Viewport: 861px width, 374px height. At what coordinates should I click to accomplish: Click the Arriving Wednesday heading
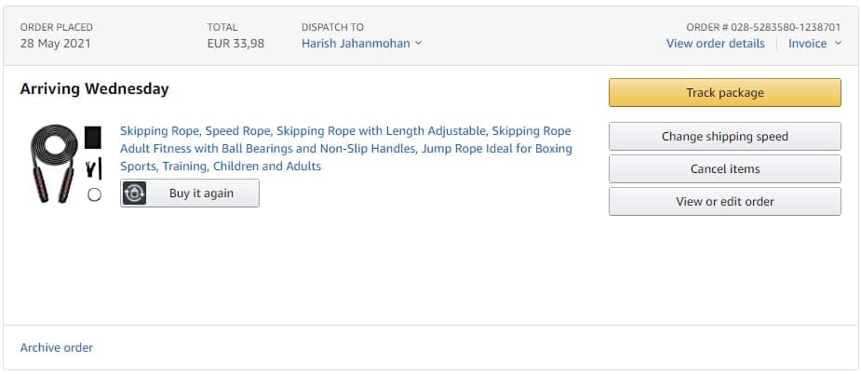tap(94, 89)
